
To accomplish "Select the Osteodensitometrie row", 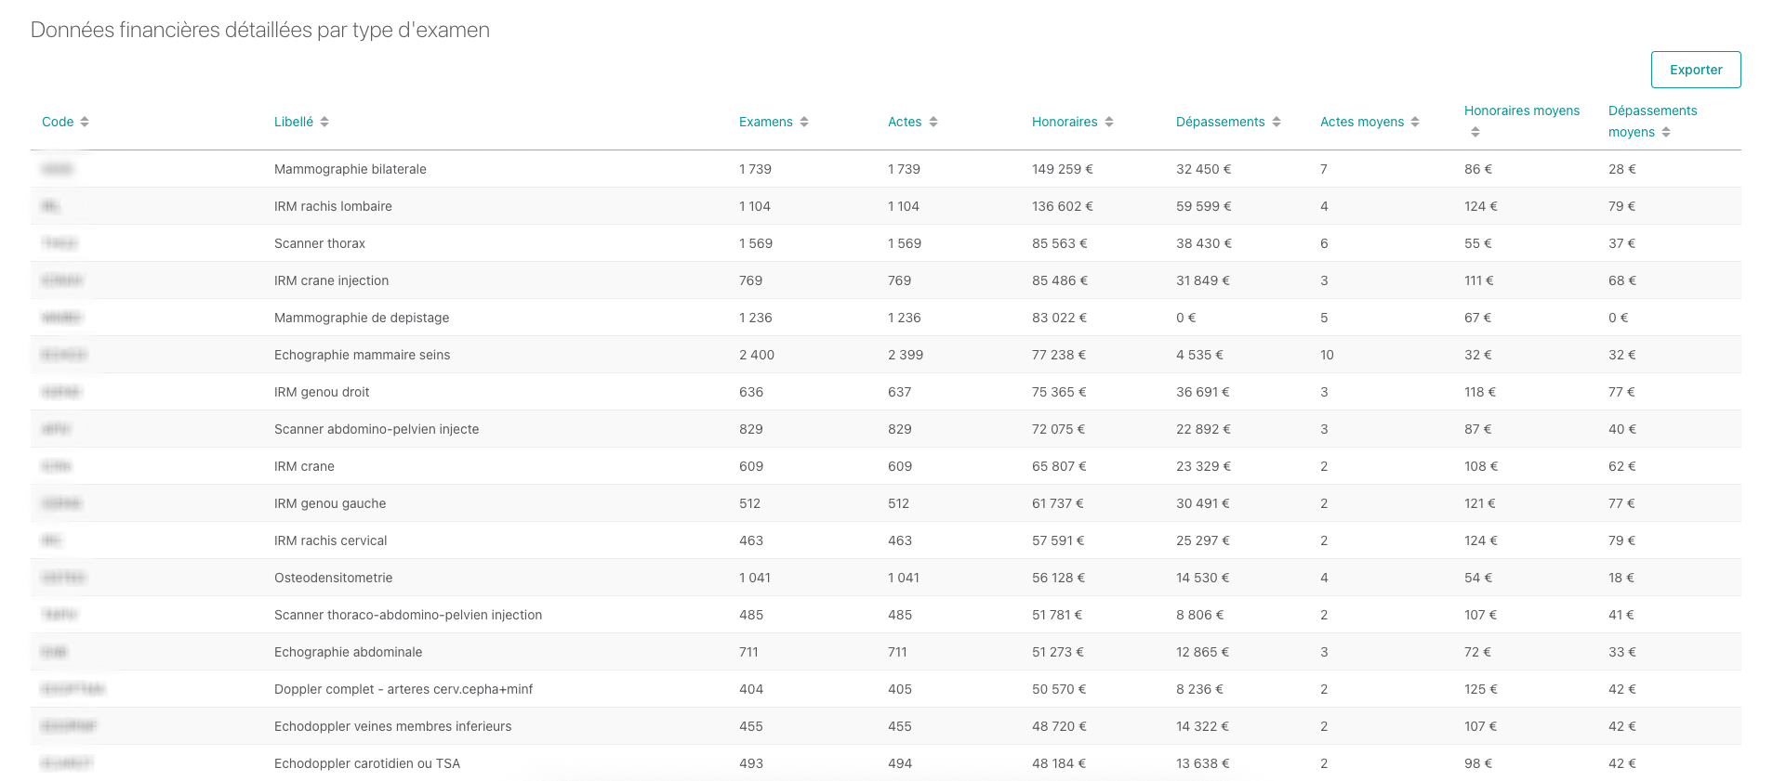I will point(333,578).
